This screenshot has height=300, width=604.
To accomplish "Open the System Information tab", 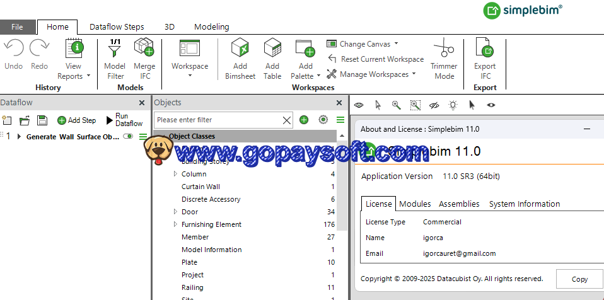I will coord(525,204).
